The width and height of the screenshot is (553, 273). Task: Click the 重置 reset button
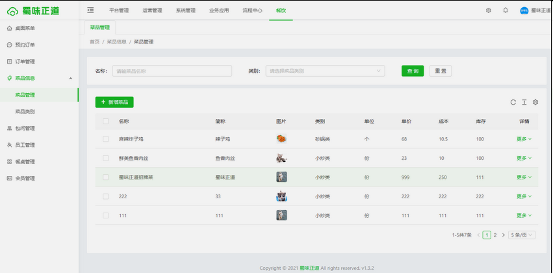(x=441, y=71)
